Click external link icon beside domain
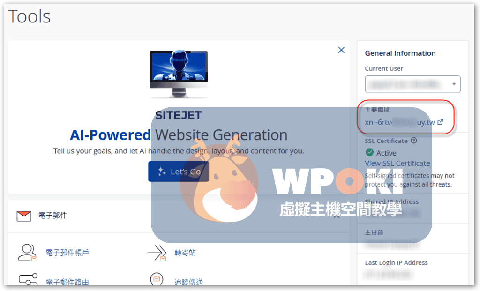The height and width of the screenshot is (291, 480). click(x=440, y=122)
